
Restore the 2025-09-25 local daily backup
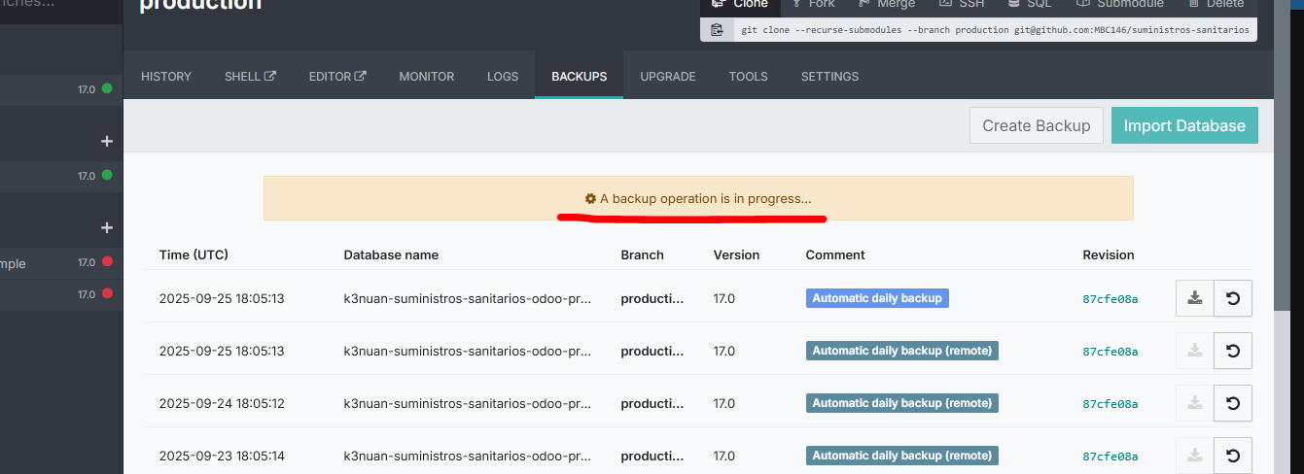pos(1233,298)
